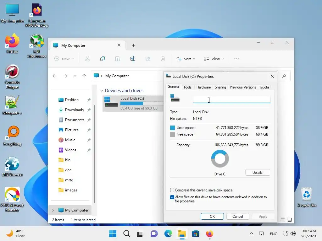
Task: Switch to the Sharing tab
Action: 220,87
